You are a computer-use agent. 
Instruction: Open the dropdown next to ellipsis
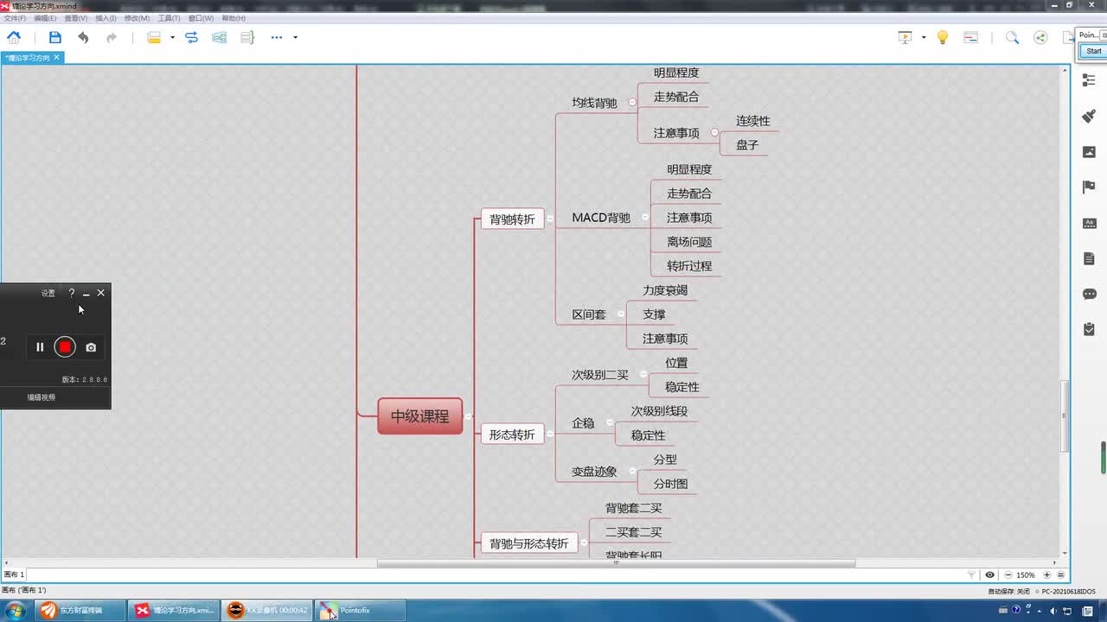295,37
